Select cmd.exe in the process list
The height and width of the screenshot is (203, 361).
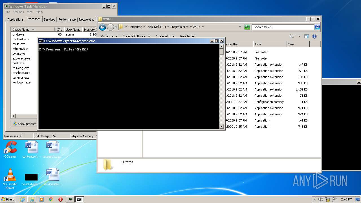tap(54, 34)
